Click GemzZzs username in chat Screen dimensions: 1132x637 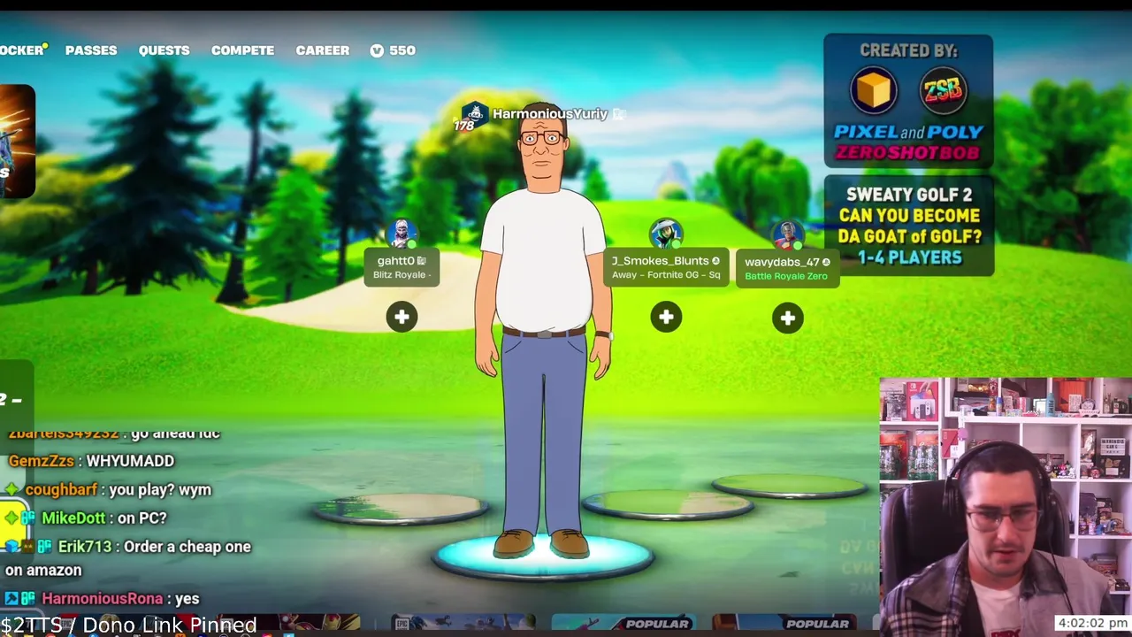point(42,461)
